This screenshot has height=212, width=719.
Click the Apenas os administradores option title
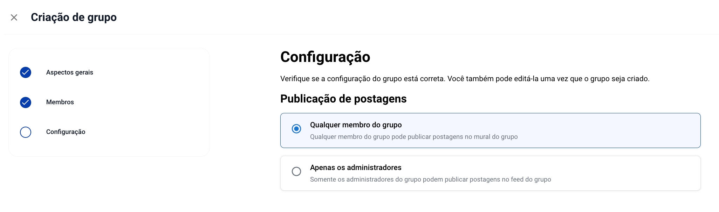356,168
